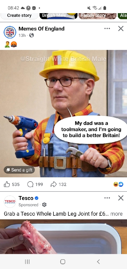This screenshot has height=269, width=127.
Task: Tap the share arrow icon on the post
Action: pos(53,184)
